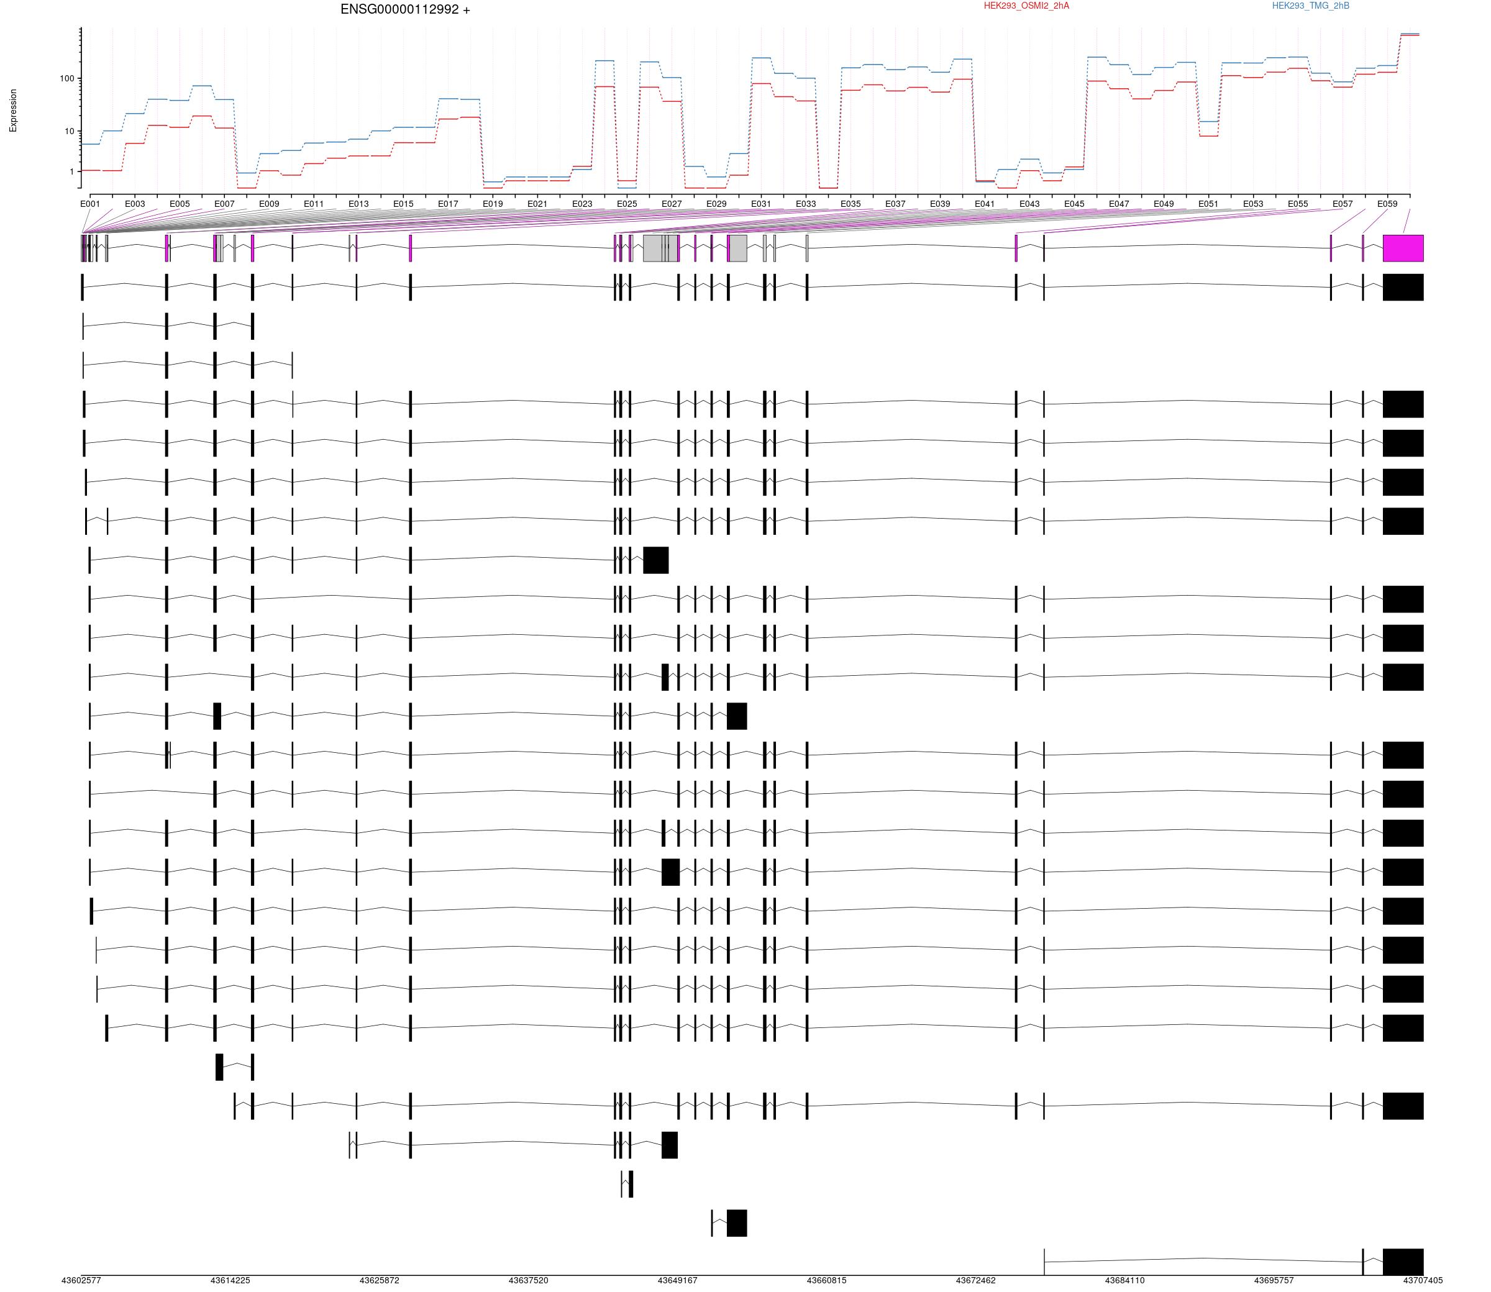Select exon bin label E025

click(x=627, y=204)
